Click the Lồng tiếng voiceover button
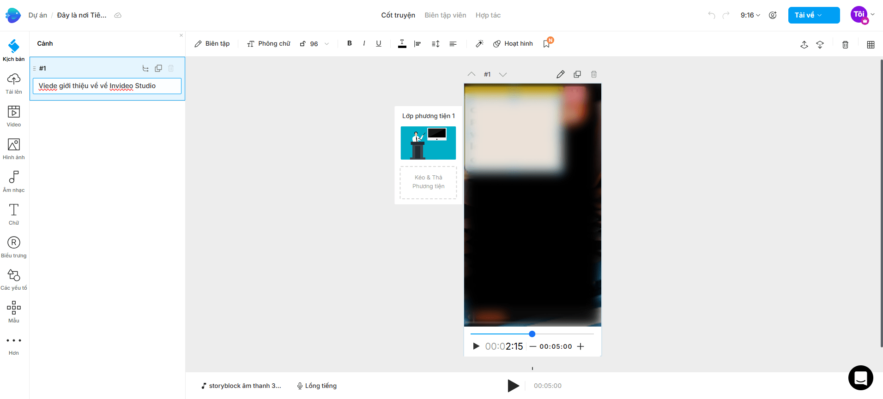Image resolution: width=883 pixels, height=399 pixels. [x=317, y=386]
